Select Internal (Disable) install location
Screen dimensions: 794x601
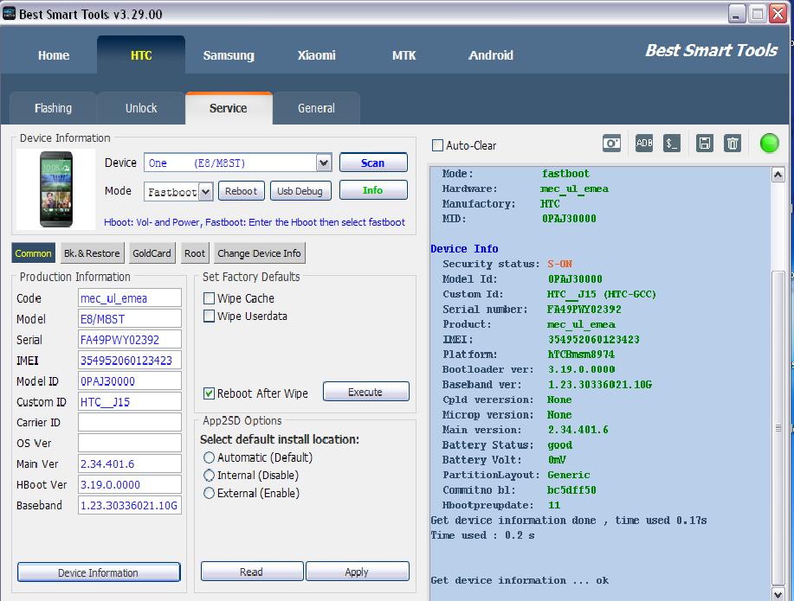pyautogui.click(x=209, y=476)
